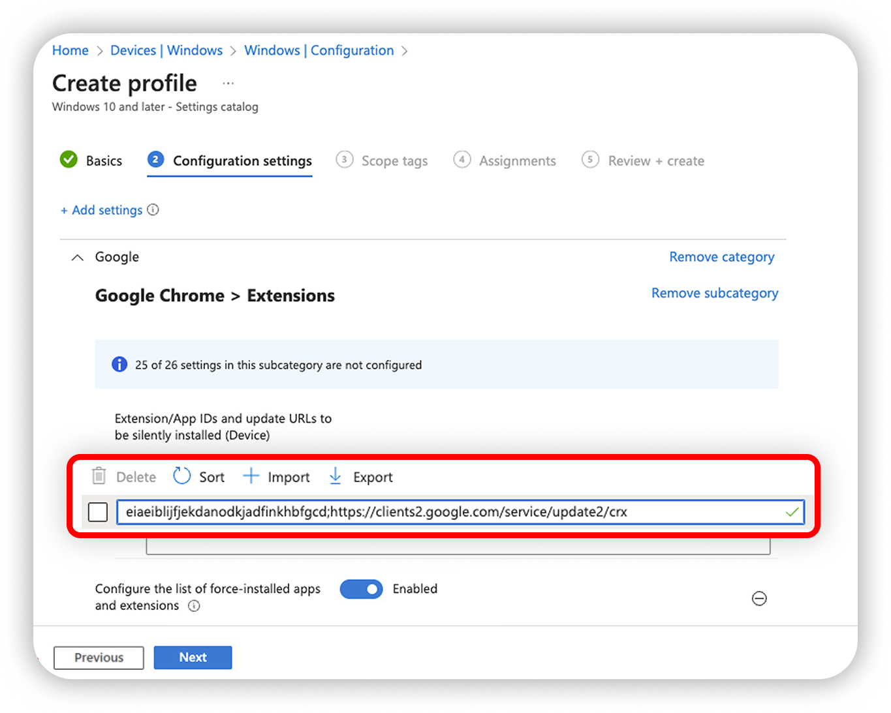891x713 pixels.
Task: Click the Delete trash icon
Action: [x=99, y=476]
